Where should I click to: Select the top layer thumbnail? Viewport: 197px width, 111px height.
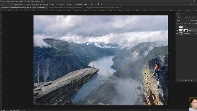[x=181, y=27]
